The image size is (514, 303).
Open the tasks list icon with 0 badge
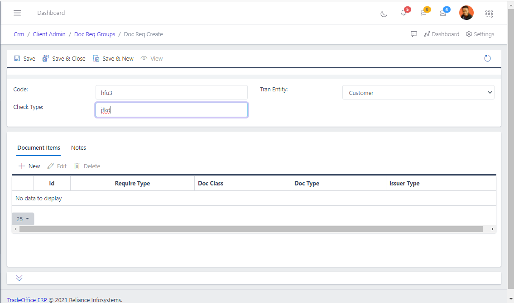(x=423, y=14)
